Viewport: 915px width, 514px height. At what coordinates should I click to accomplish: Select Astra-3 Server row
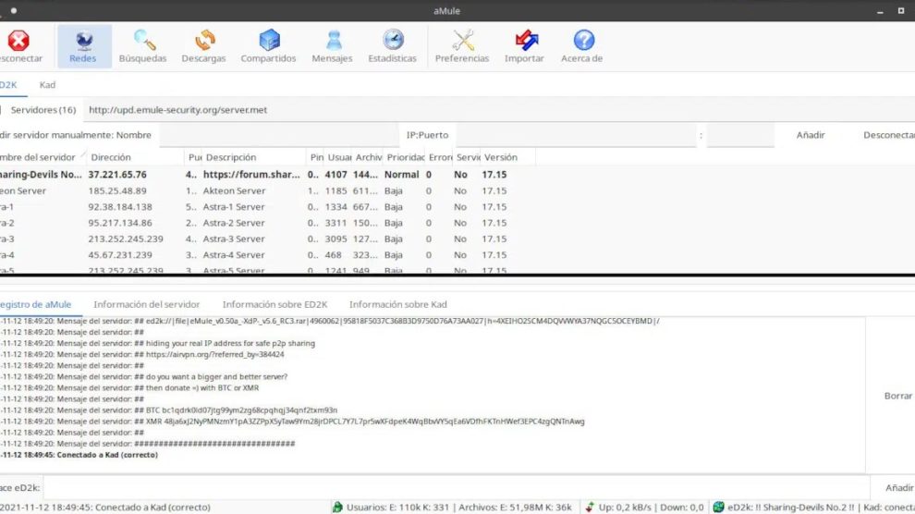pyautogui.click(x=267, y=239)
